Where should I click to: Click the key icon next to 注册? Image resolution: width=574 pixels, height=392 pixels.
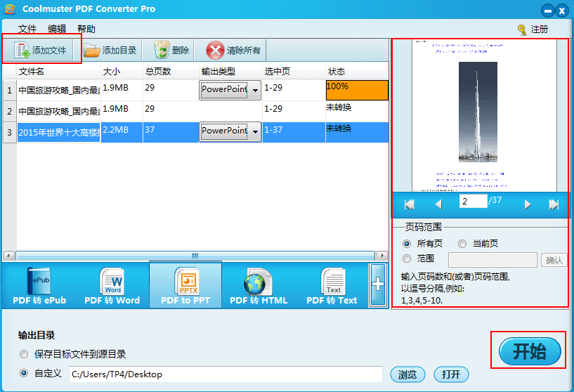pyautogui.click(x=521, y=30)
